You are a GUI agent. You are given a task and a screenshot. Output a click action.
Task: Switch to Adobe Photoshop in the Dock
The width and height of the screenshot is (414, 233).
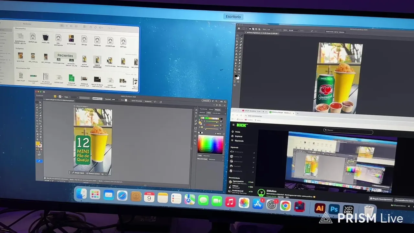[334, 209]
